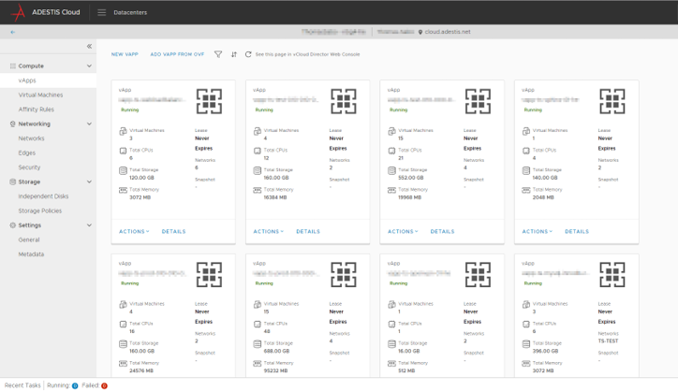Open the hamburger main menu
Image resolution: width=678 pixels, height=391 pixels.
click(x=102, y=12)
